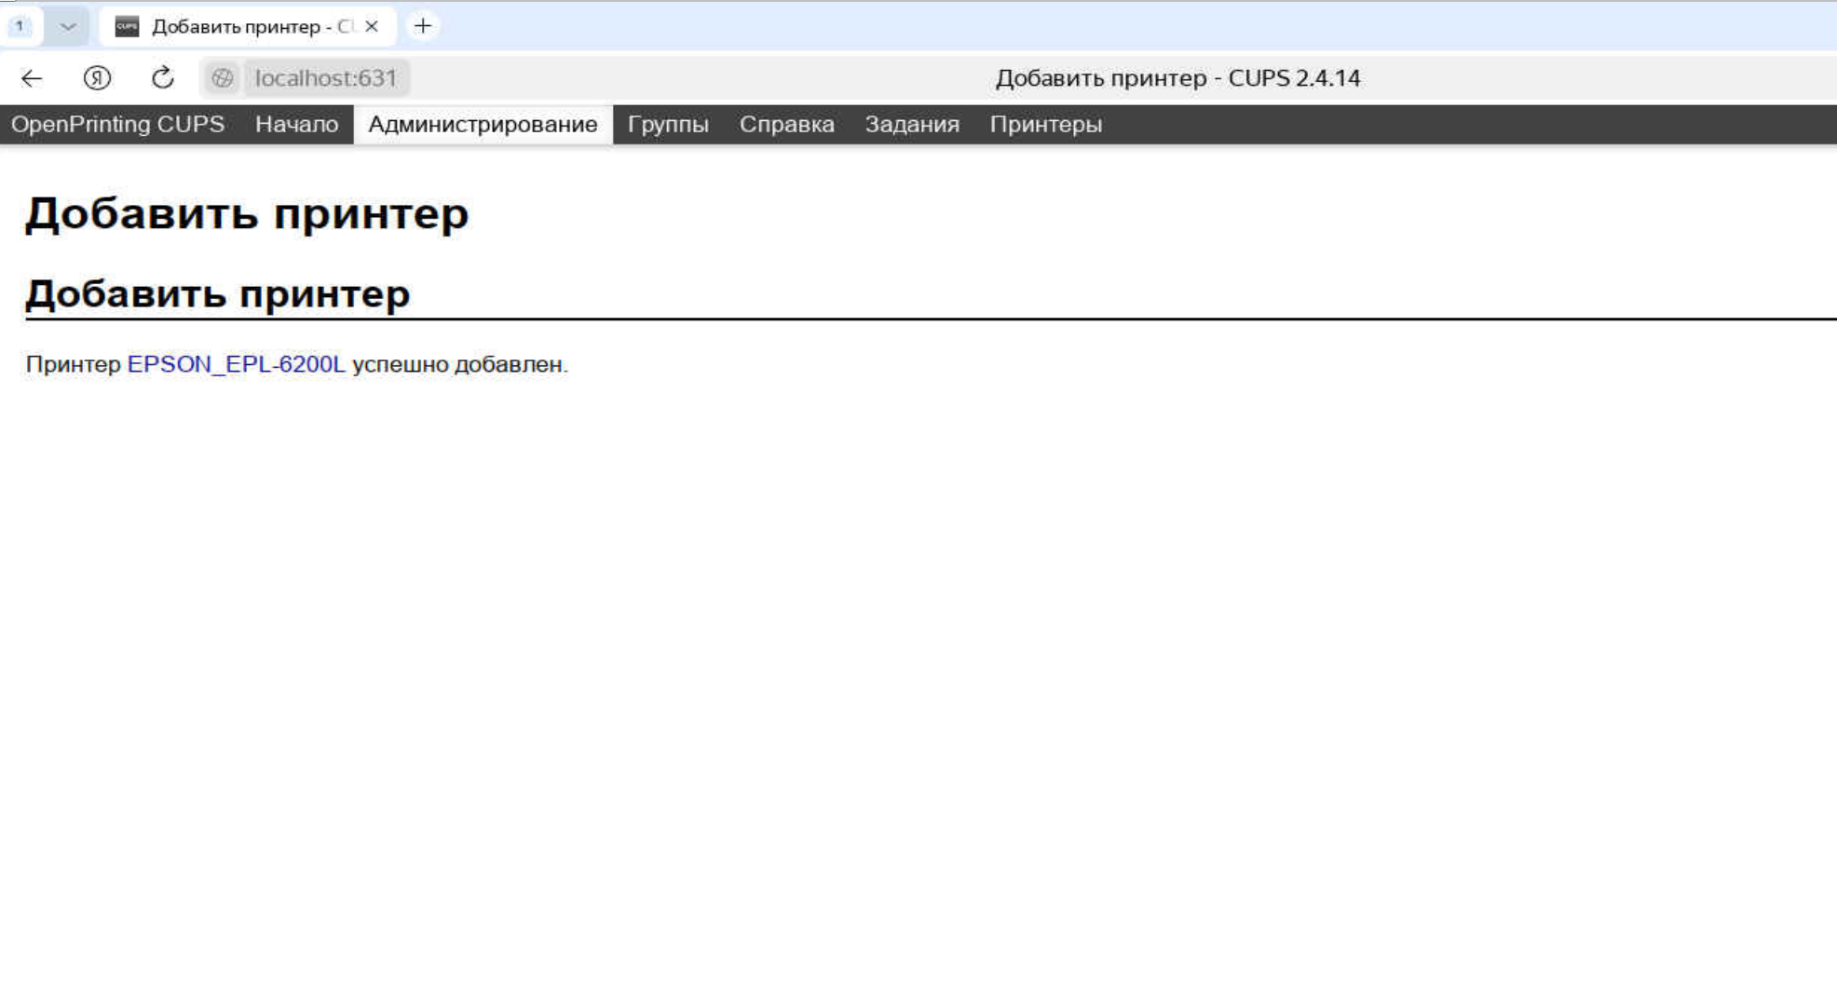Switch to the Добавить принтер browser tab
Image resolution: width=1837 pixels, height=991 pixels.
pyautogui.click(x=242, y=26)
